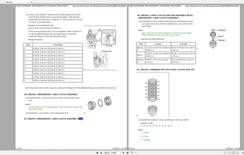
Task: Click heading "39. INSPECT UNDERDRIVE 1-WAY CLUTCH ASSEMBLY"
Action: 50,119
